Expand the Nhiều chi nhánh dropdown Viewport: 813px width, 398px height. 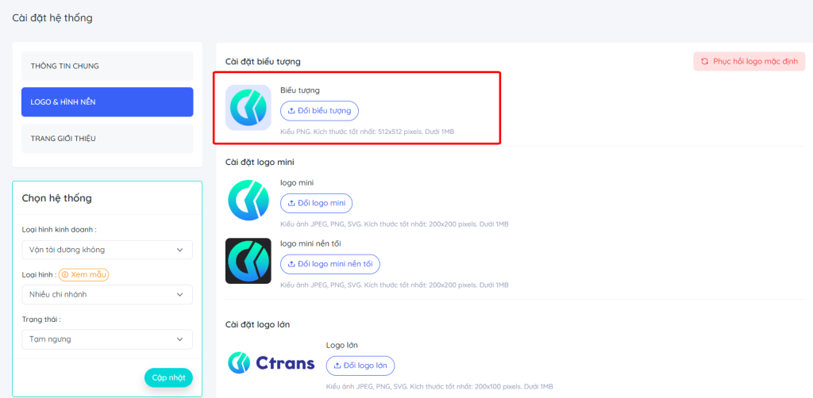coord(107,294)
